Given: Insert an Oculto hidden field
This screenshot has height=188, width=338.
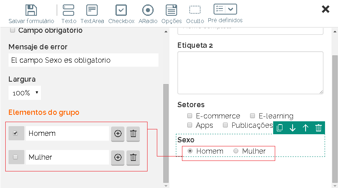Looking at the screenshot, I should point(195,10).
